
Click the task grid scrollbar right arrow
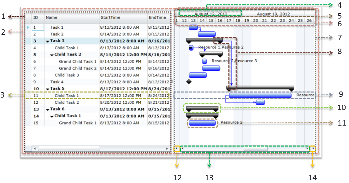167,149
